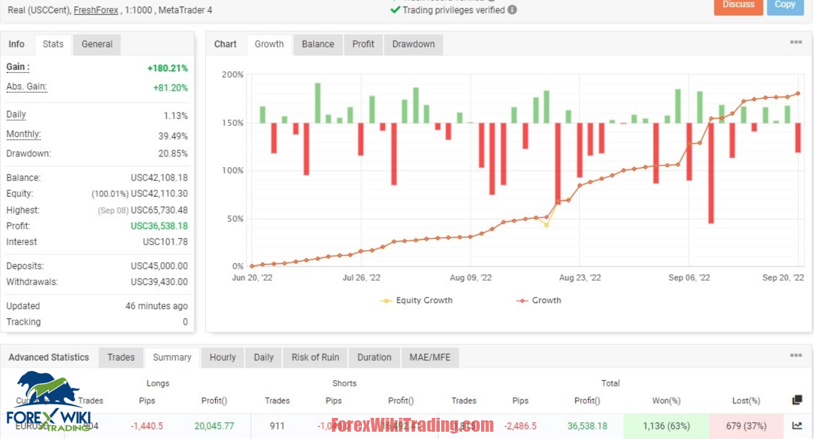Screen dimensions: 814x439
Task: Open the Info tab
Action: coord(17,44)
